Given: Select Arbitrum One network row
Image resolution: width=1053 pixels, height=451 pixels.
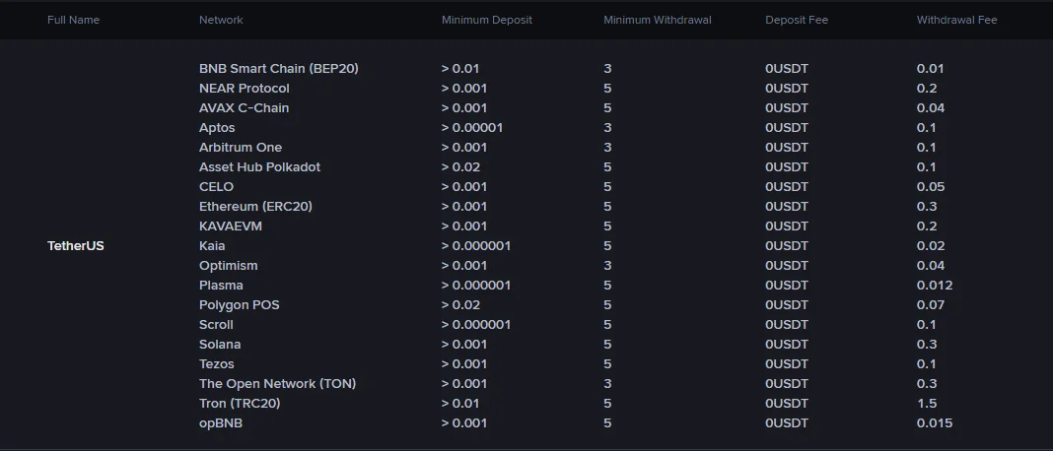Looking at the screenshot, I should tap(241, 147).
